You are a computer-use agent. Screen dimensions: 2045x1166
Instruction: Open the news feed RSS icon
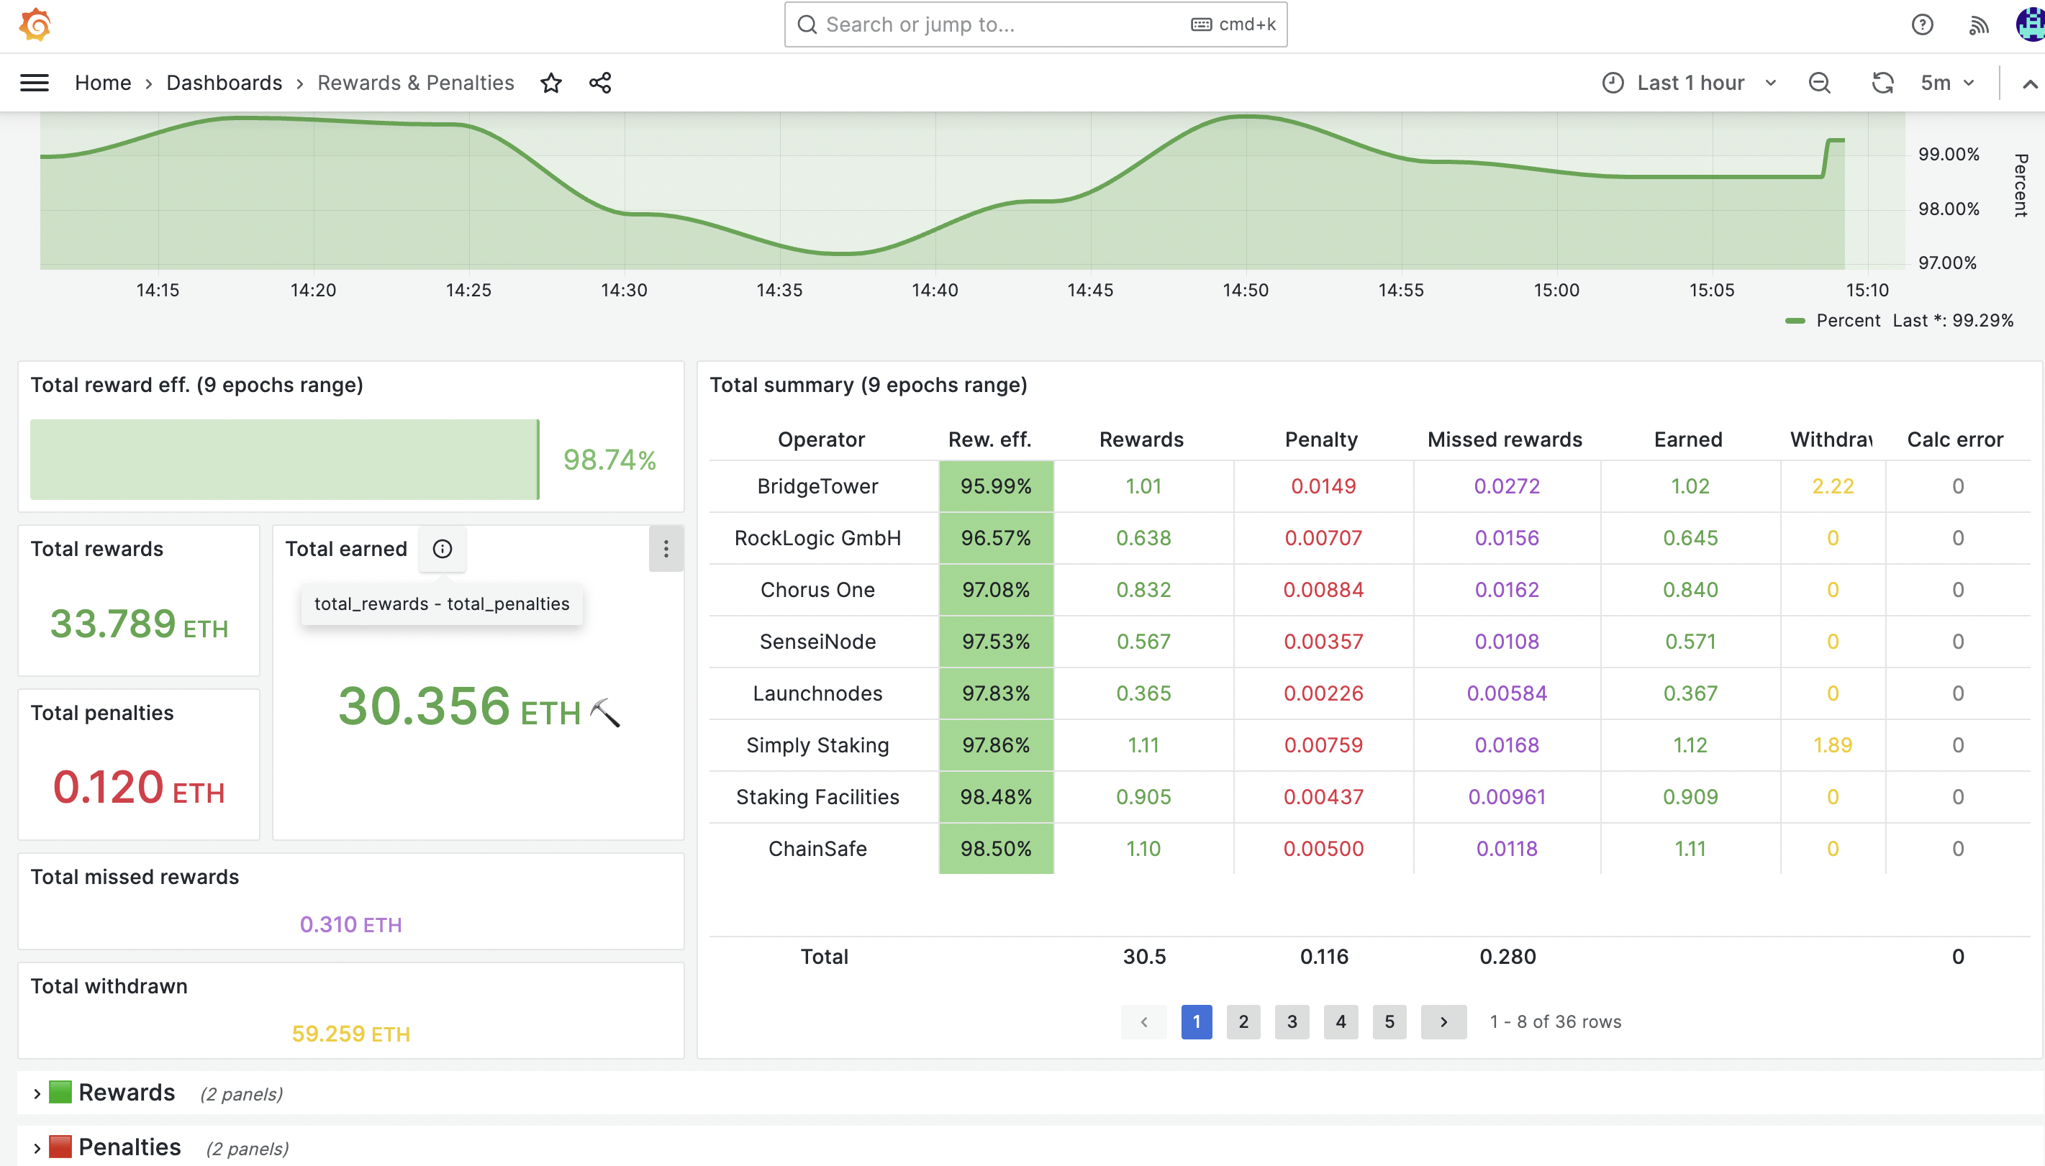coord(1977,25)
